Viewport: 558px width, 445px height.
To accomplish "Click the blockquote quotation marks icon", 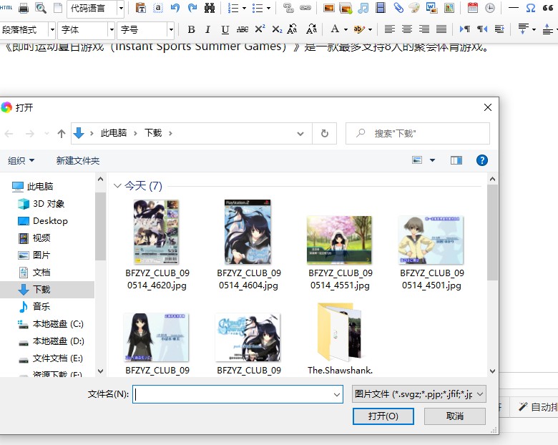I will point(548,7).
